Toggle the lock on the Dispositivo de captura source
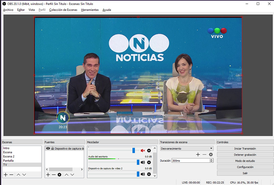This screenshot has height=185, width=274. pyautogui.click(x=52, y=148)
